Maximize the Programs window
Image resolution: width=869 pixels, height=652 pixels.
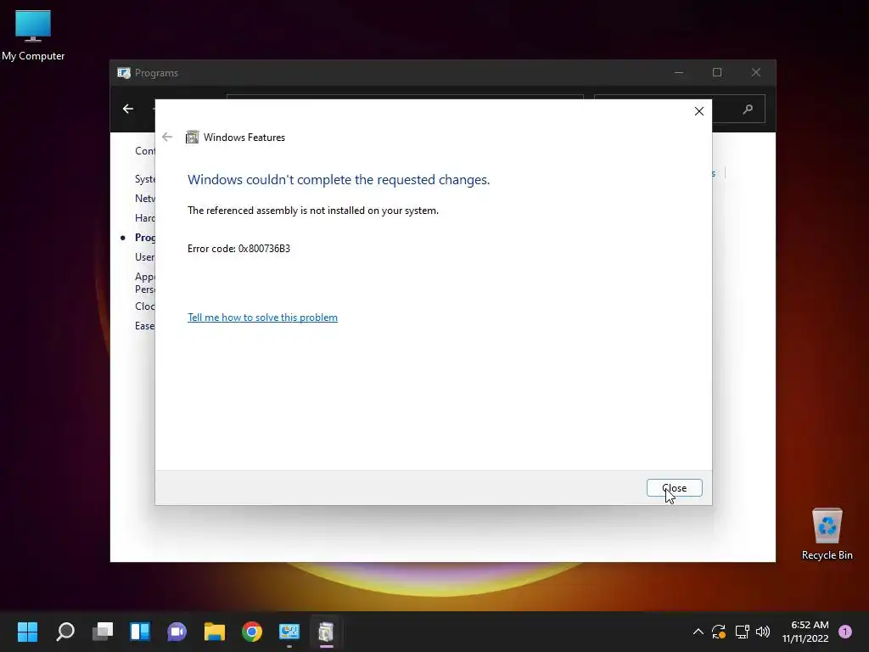coord(717,73)
